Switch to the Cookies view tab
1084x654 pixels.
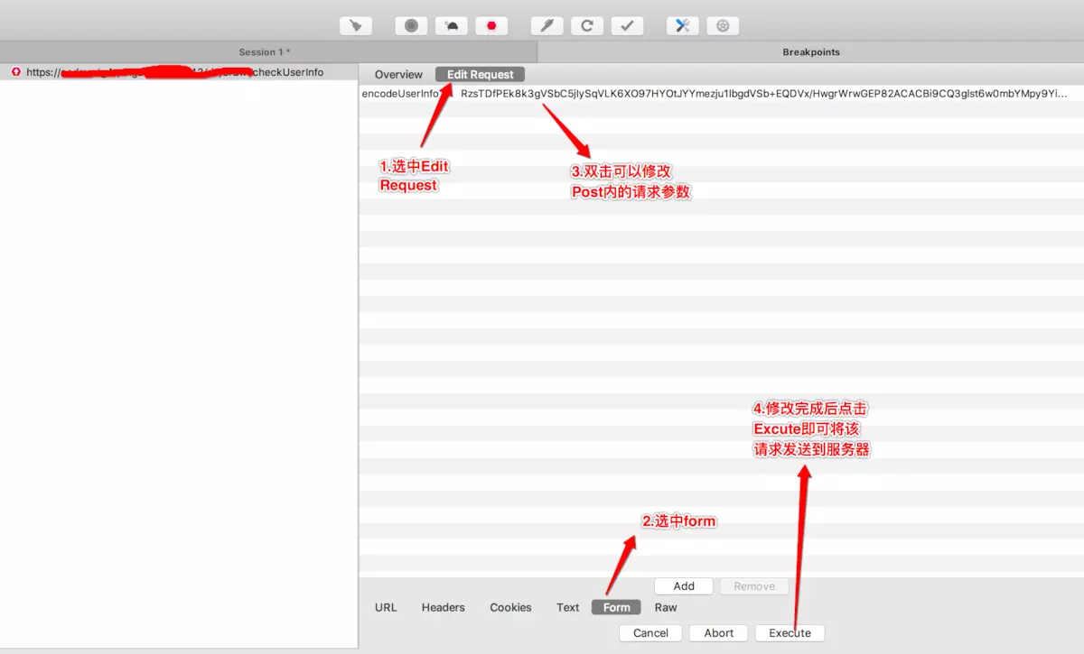(x=510, y=607)
